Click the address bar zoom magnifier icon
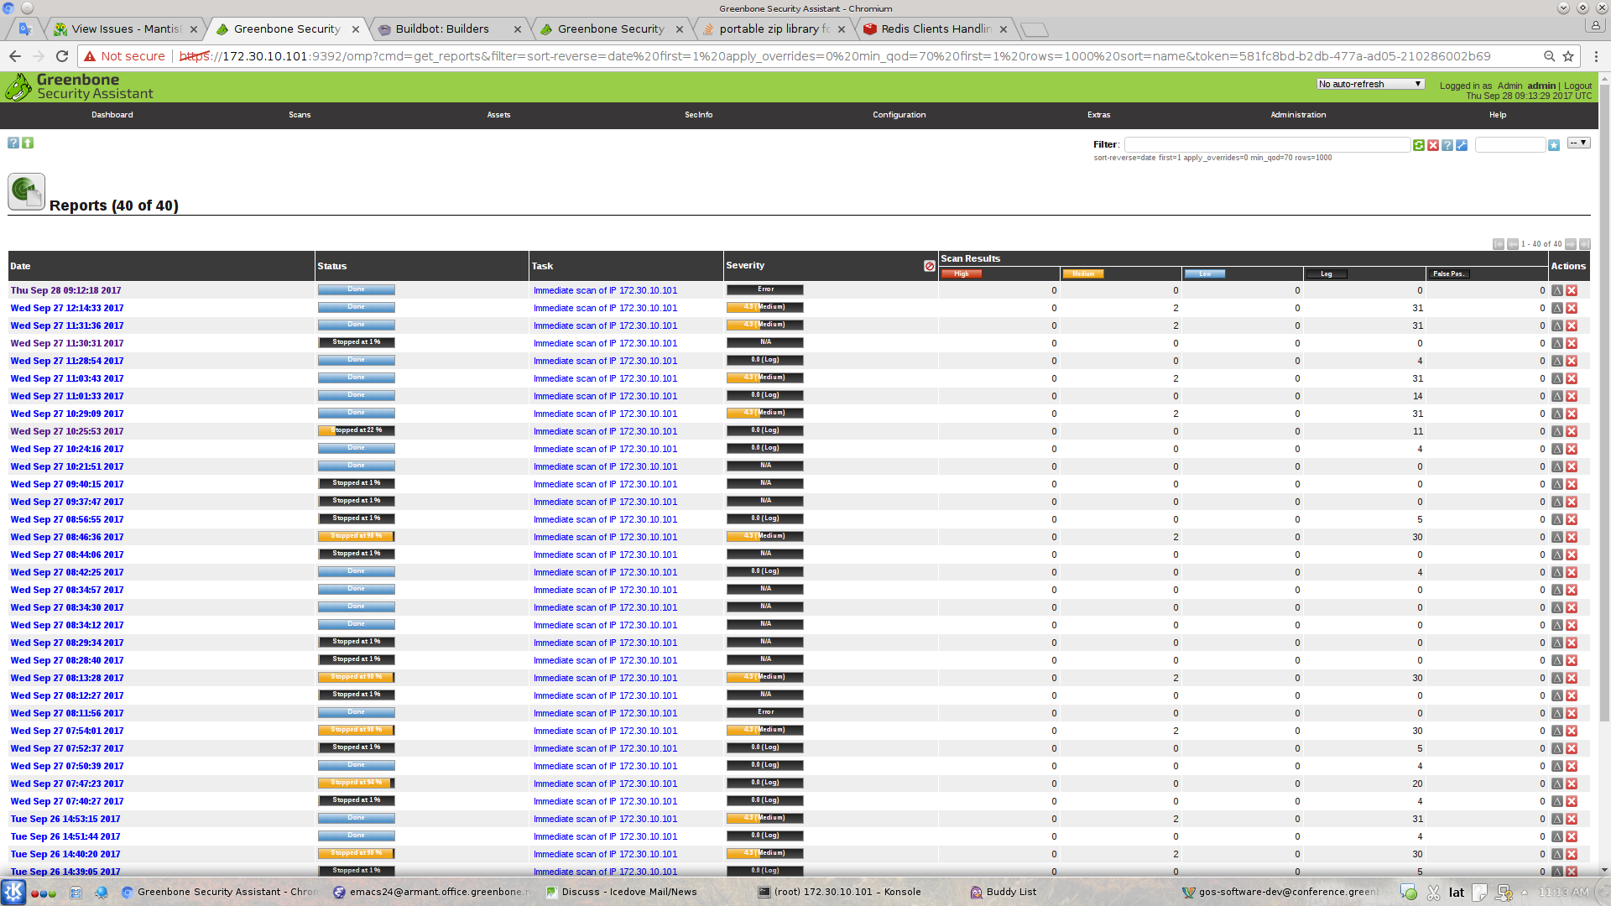1611x906 pixels. [1549, 56]
